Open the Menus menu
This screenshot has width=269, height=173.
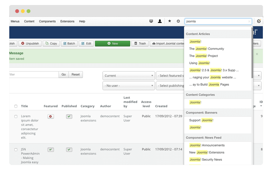pos(15,21)
